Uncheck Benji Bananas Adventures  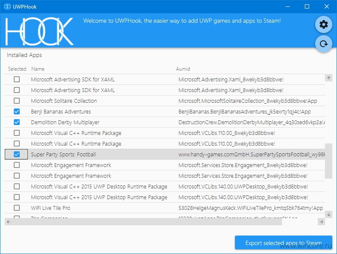pyautogui.click(x=17, y=111)
